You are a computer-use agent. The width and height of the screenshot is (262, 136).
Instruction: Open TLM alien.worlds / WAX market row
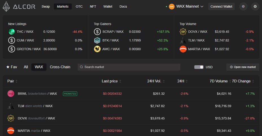pyautogui.click(x=131, y=106)
